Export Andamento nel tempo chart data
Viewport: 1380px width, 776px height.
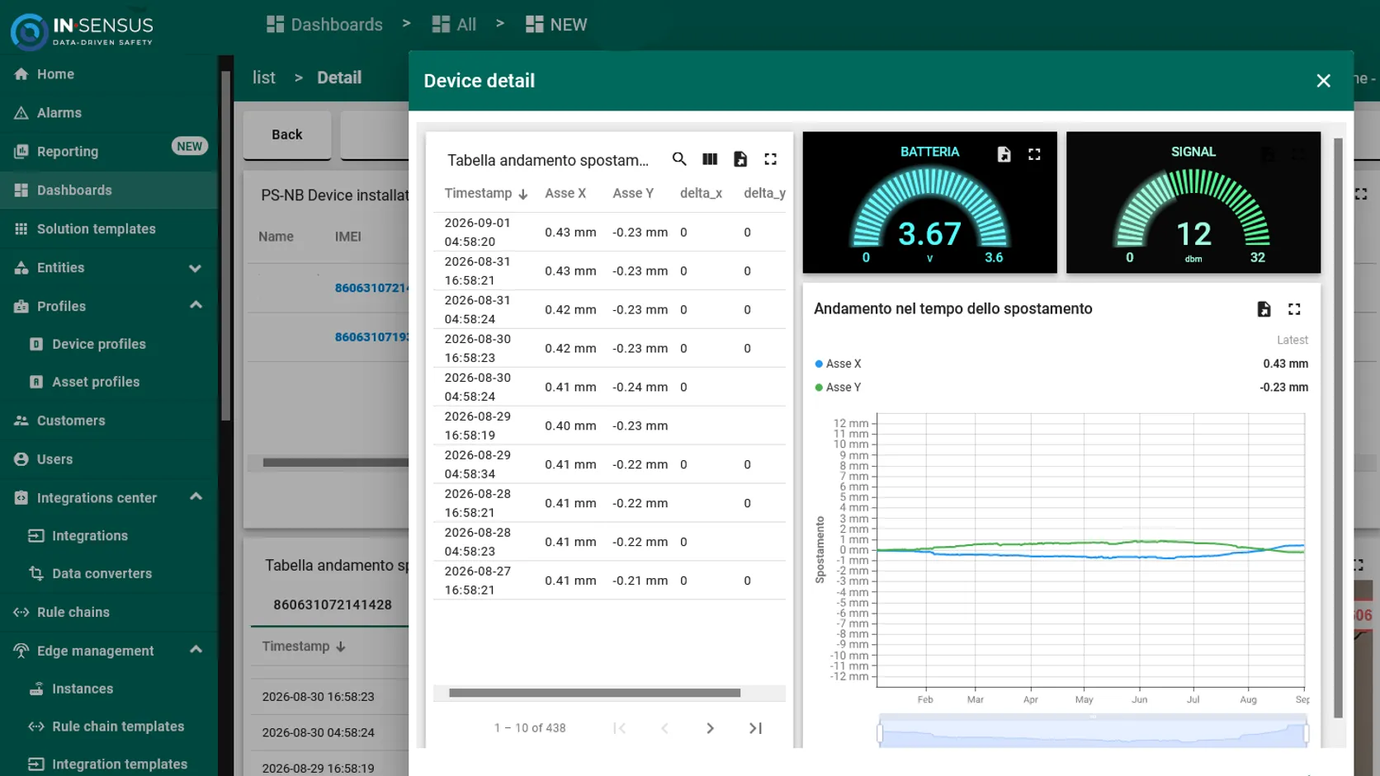[x=1264, y=309]
